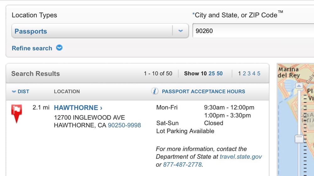Click the ZIP Code input field
314x176 pixels.
tap(251, 31)
